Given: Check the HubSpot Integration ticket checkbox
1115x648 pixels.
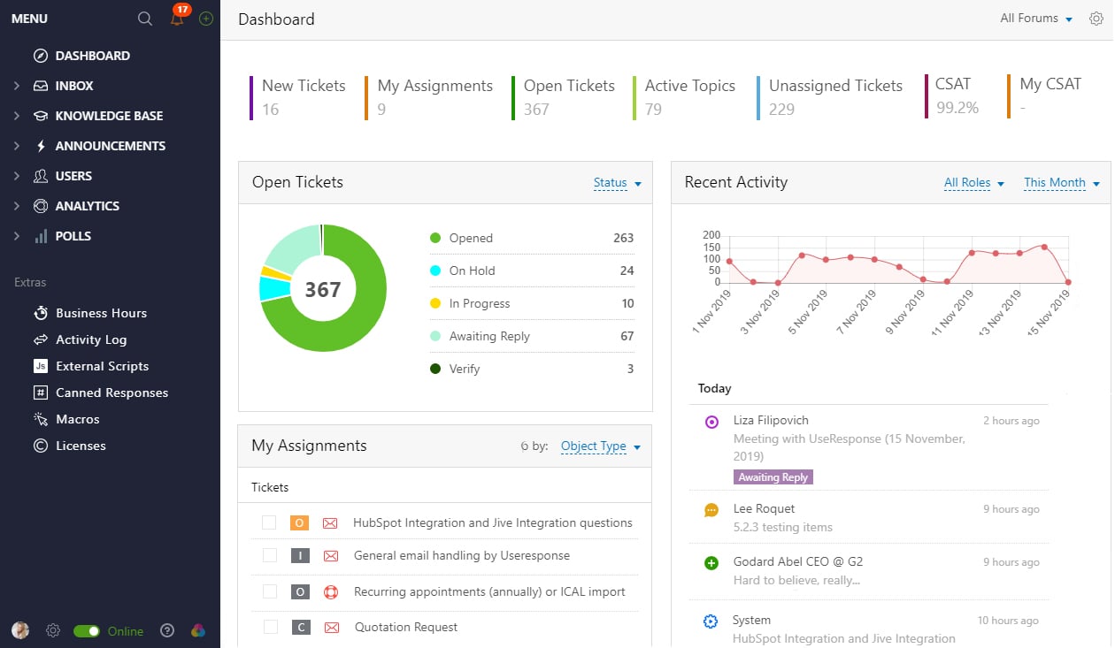Looking at the screenshot, I should point(270,523).
